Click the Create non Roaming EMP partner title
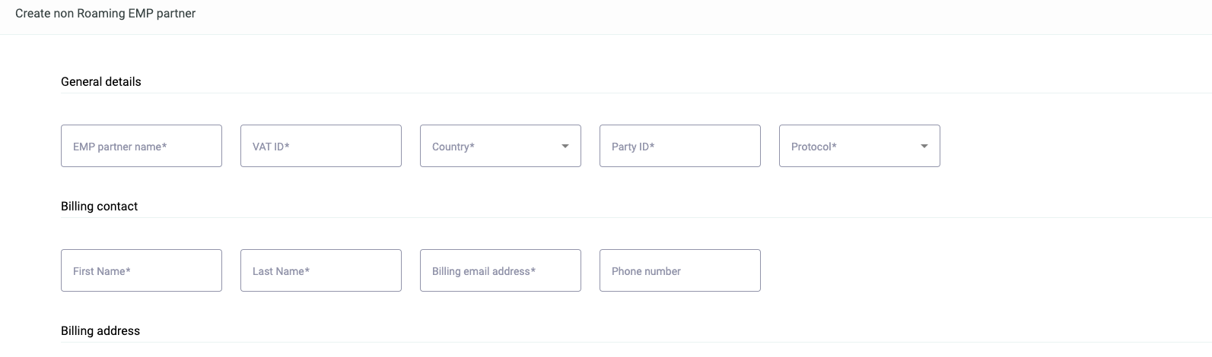The height and width of the screenshot is (357, 1212). [106, 14]
